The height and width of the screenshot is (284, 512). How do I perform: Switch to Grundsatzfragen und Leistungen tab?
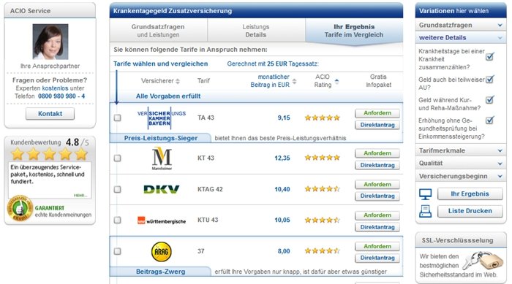coord(158,31)
